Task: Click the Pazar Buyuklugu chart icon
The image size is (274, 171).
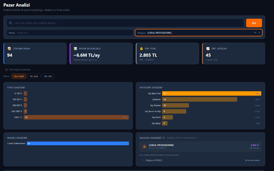Action: point(75,49)
